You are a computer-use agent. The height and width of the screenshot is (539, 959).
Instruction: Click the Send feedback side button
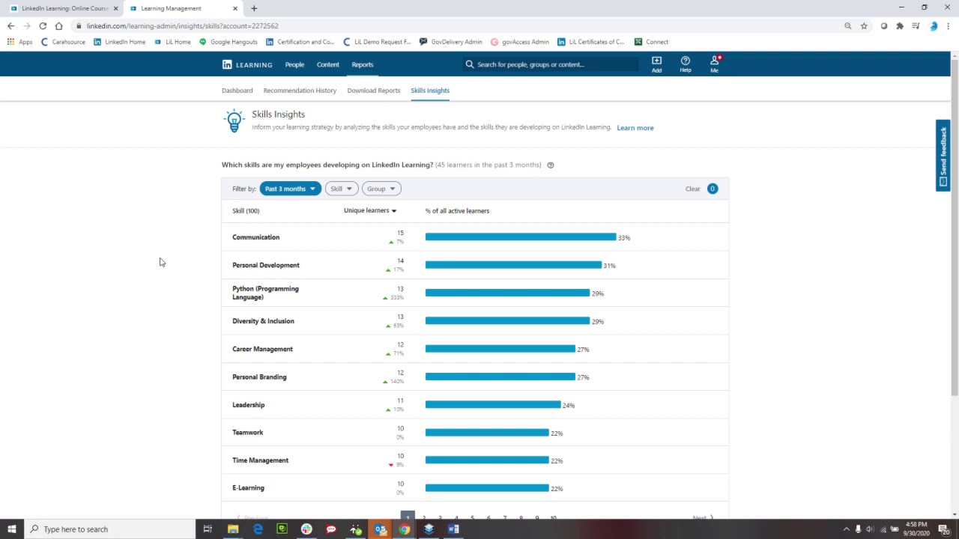tap(943, 156)
